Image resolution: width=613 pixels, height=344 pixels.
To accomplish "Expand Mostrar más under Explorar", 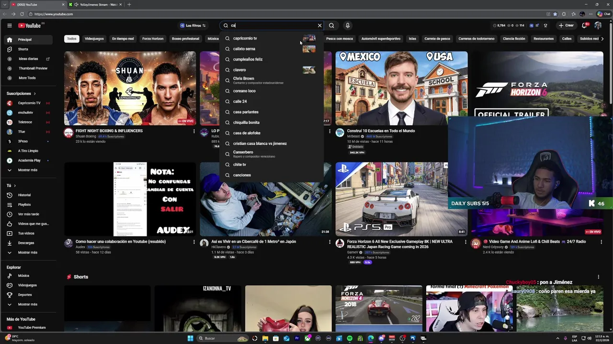I will [28, 304].
